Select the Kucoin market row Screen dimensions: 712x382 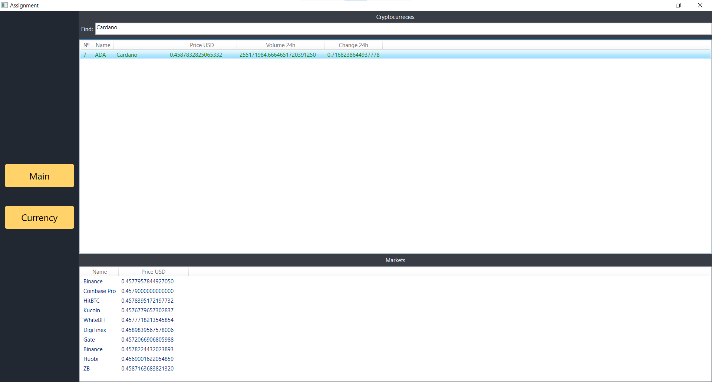point(395,310)
